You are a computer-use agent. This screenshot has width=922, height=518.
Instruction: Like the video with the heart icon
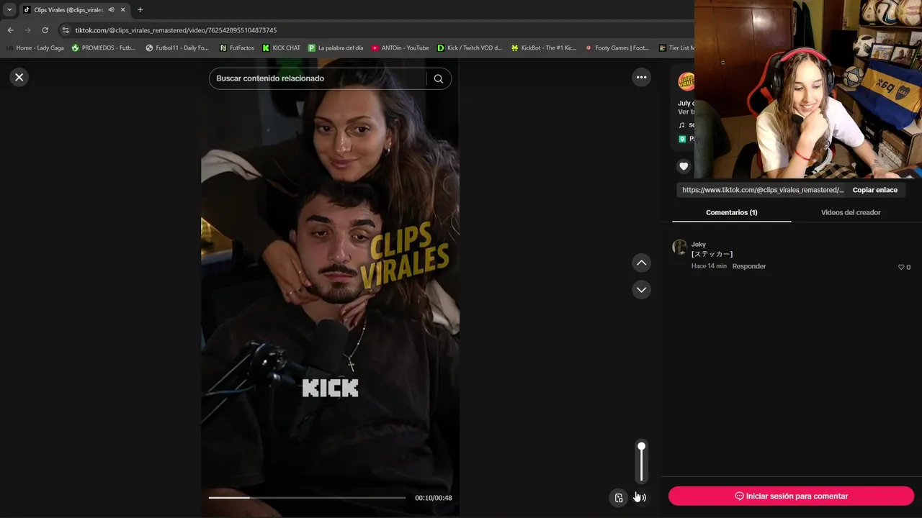click(x=684, y=166)
